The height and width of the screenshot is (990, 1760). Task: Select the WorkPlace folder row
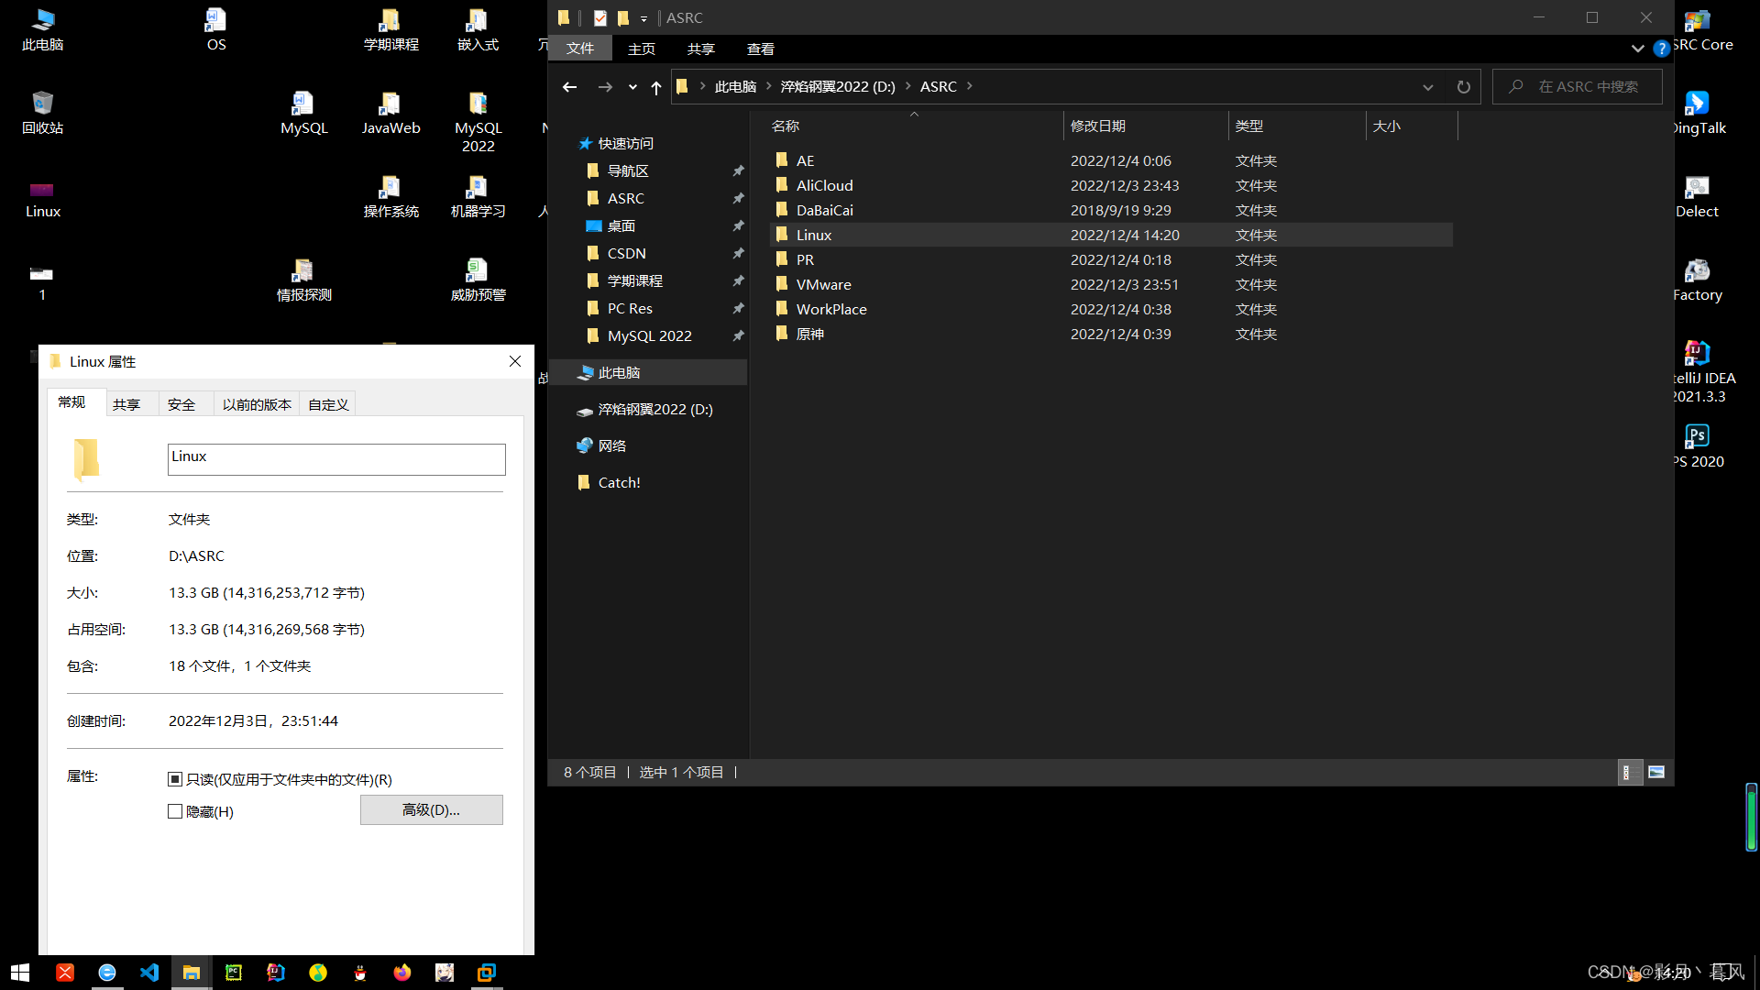[x=1111, y=309]
